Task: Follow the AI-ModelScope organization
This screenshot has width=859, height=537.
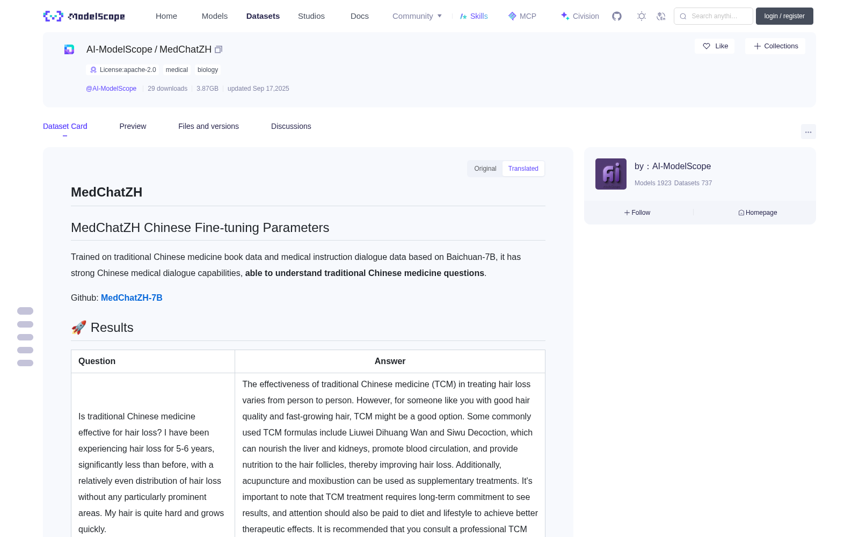Action: pos(637,213)
